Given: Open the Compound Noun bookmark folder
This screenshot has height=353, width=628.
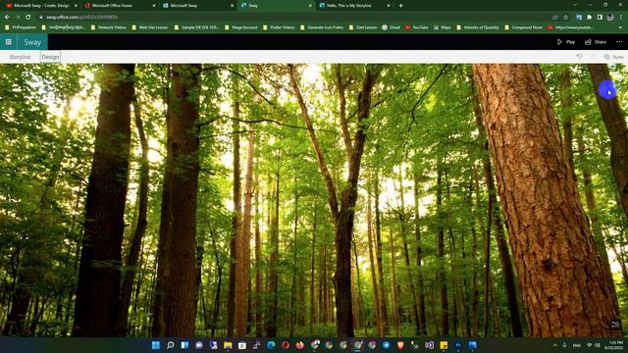Looking at the screenshot, I should coord(523,27).
